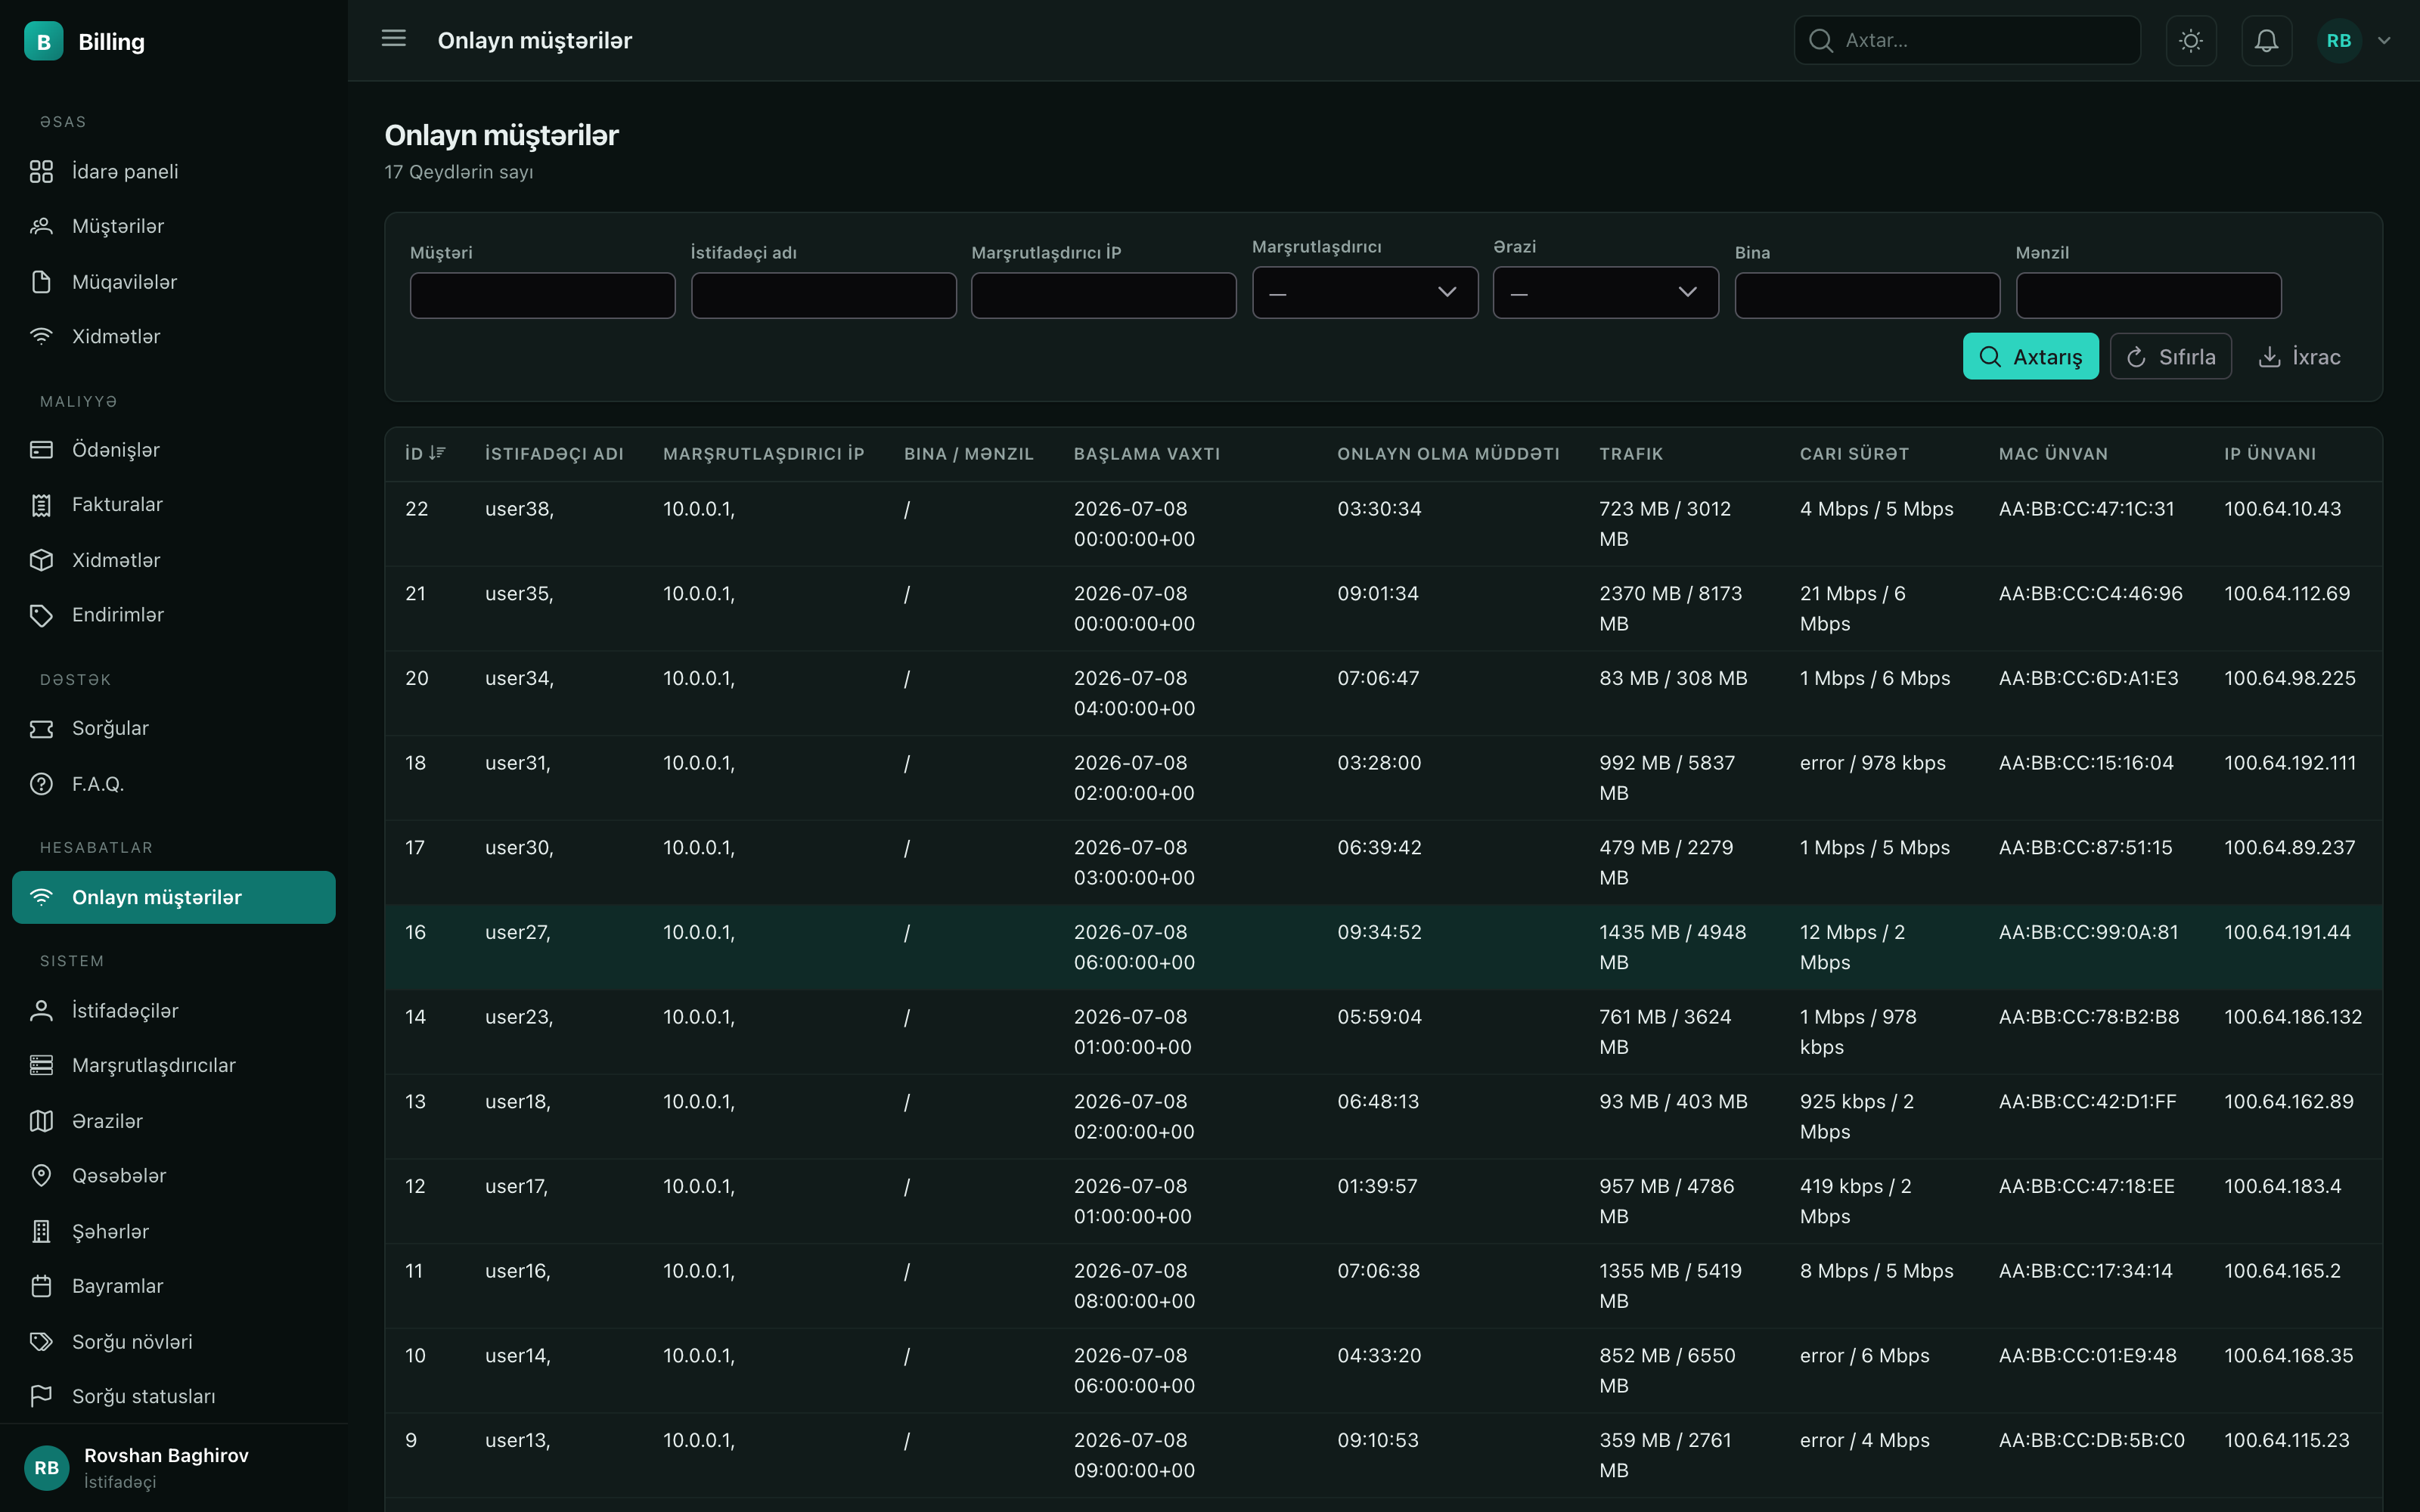
Task: Click the Xidmətlər box icon under MALIYYƏ
Action: (41, 560)
